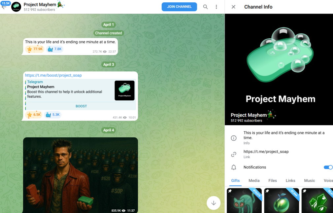Click the star reaction showing 6.5K

pyautogui.click(x=34, y=115)
